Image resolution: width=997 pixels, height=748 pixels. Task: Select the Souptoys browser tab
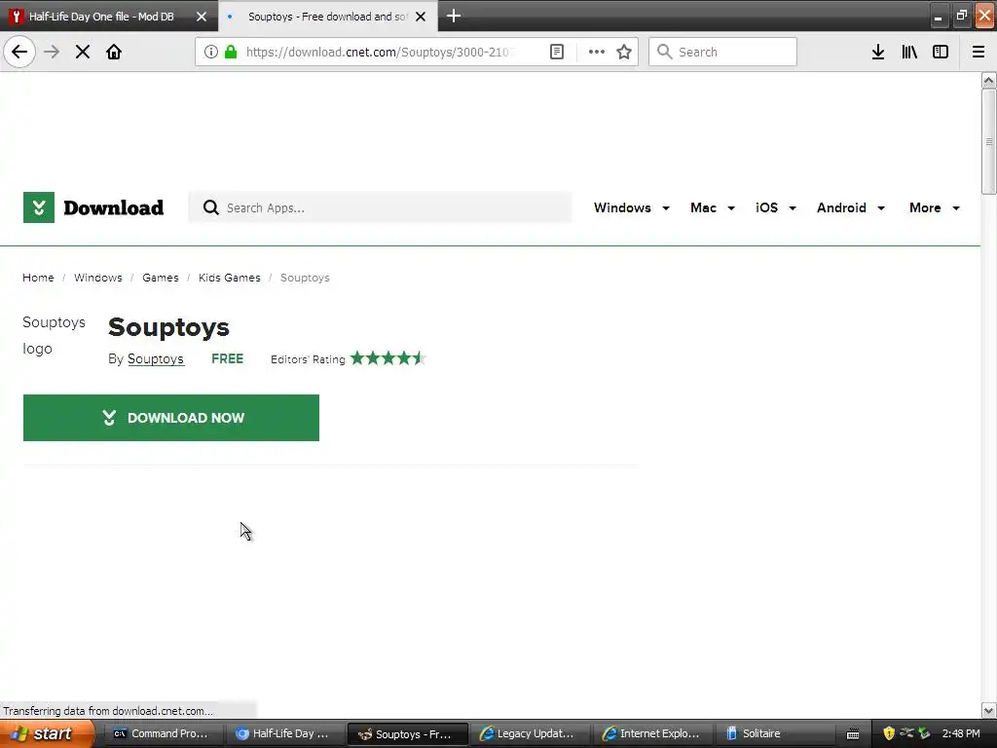click(327, 17)
